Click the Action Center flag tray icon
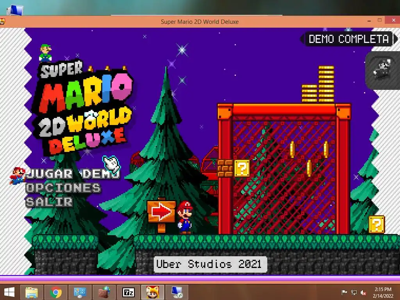Image resolution: width=400 pixels, height=300 pixels. coord(344,292)
